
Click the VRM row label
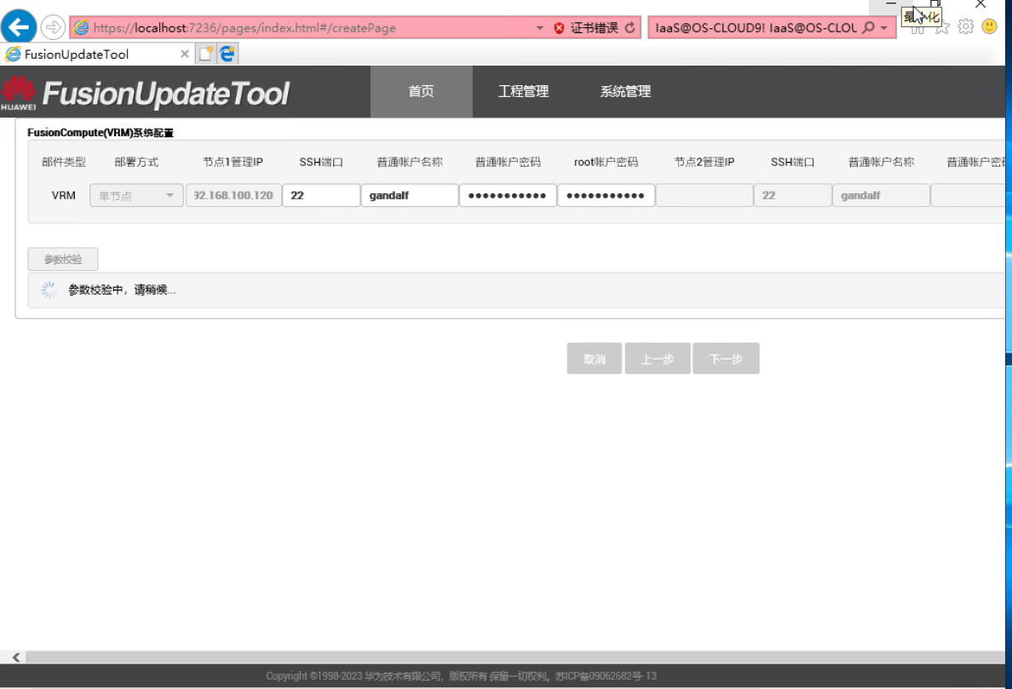point(63,196)
